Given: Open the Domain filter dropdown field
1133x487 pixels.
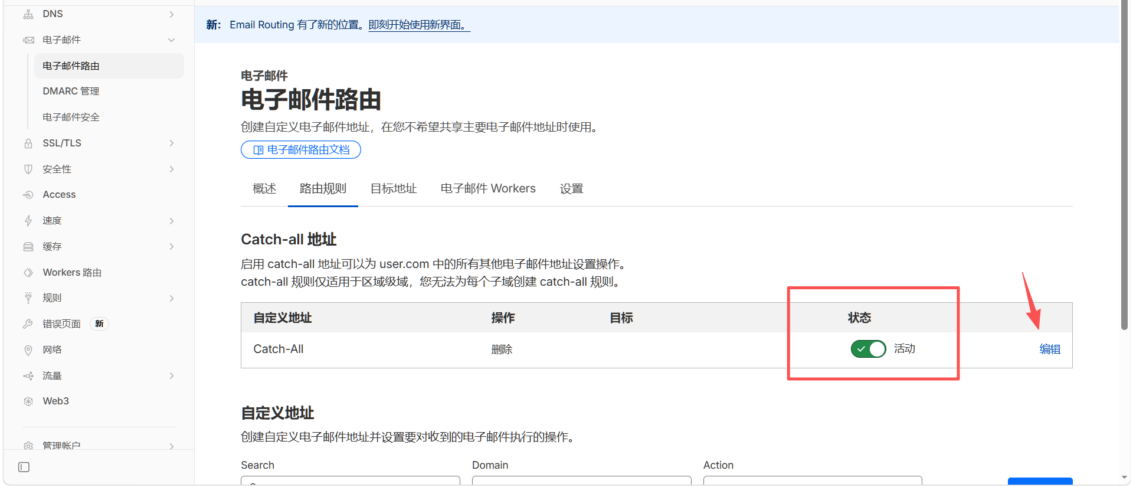Looking at the screenshot, I should pyautogui.click(x=581, y=481).
